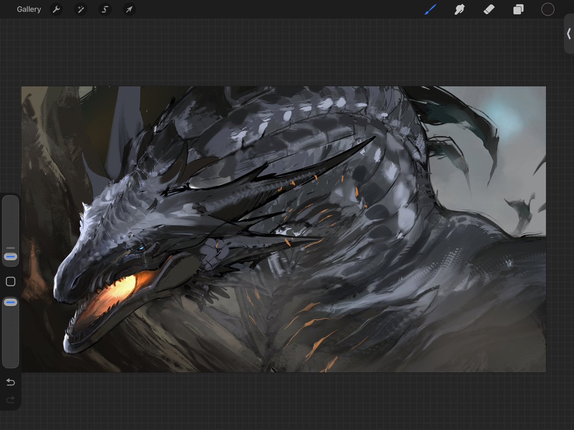Open the active color picker circle
Screen dimensions: 574x430
point(548,10)
